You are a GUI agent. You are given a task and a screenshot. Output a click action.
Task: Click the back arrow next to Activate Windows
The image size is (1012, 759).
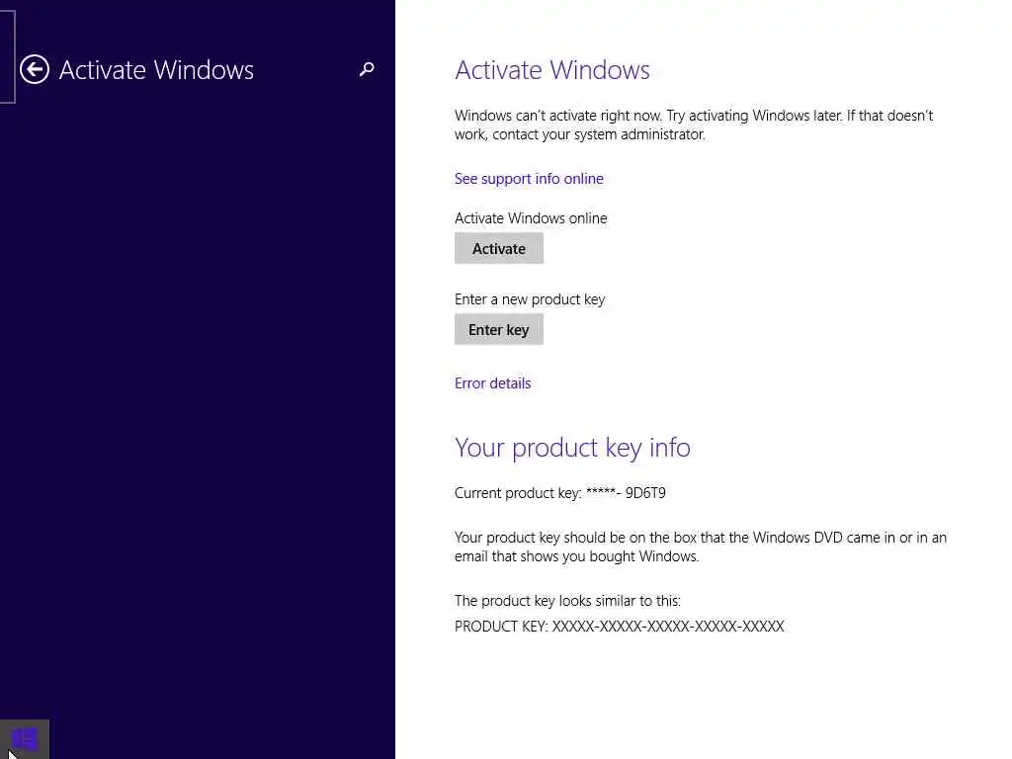35,69
